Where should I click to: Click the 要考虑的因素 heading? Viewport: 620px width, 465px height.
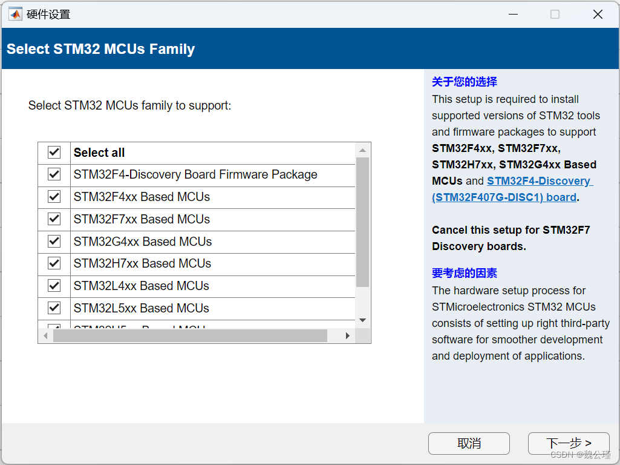coord(464,273)
